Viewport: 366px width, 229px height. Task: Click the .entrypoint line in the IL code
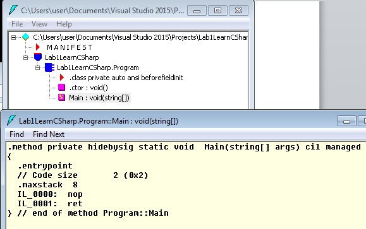(45, 166)
